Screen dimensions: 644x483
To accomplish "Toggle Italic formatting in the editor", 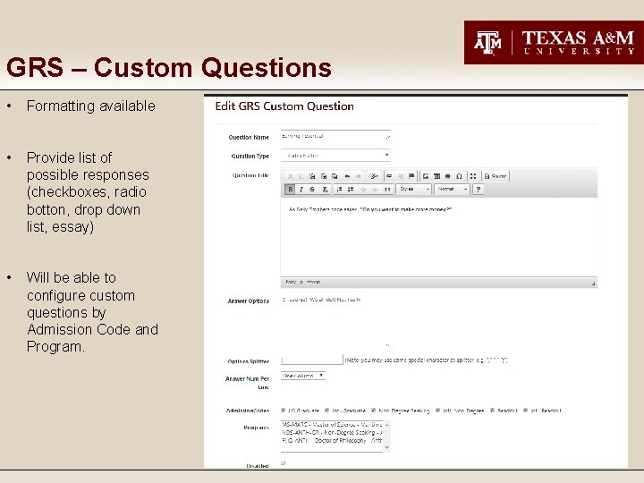I will [x=301, y=190].
